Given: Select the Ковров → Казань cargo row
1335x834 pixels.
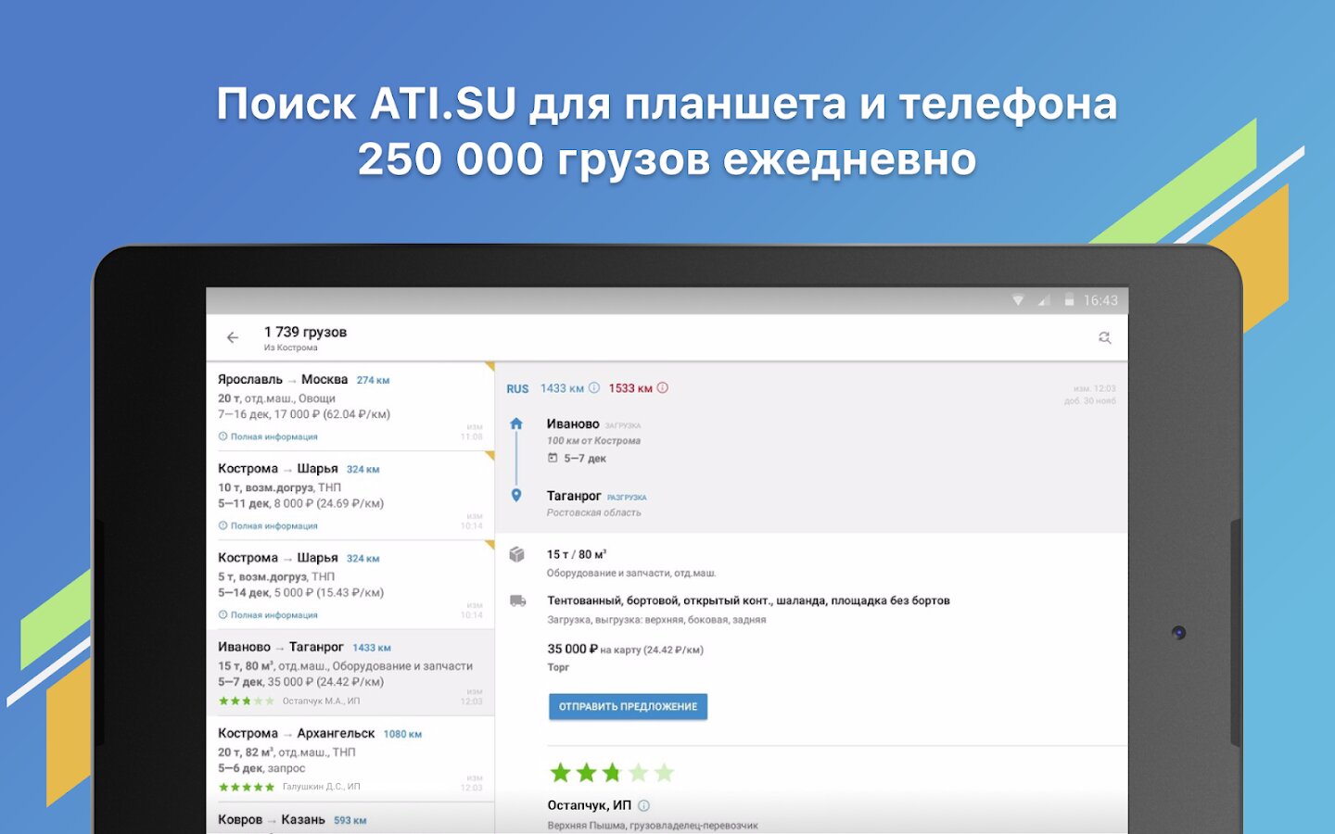Looking at the screenshot, I should click(x=350, y=819).
